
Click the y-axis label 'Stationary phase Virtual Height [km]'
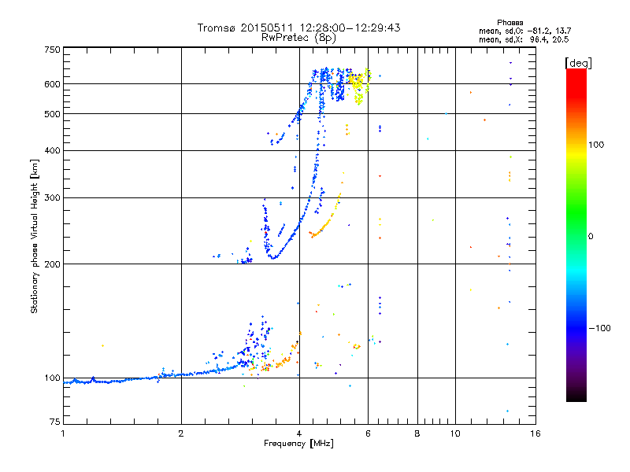34,236
